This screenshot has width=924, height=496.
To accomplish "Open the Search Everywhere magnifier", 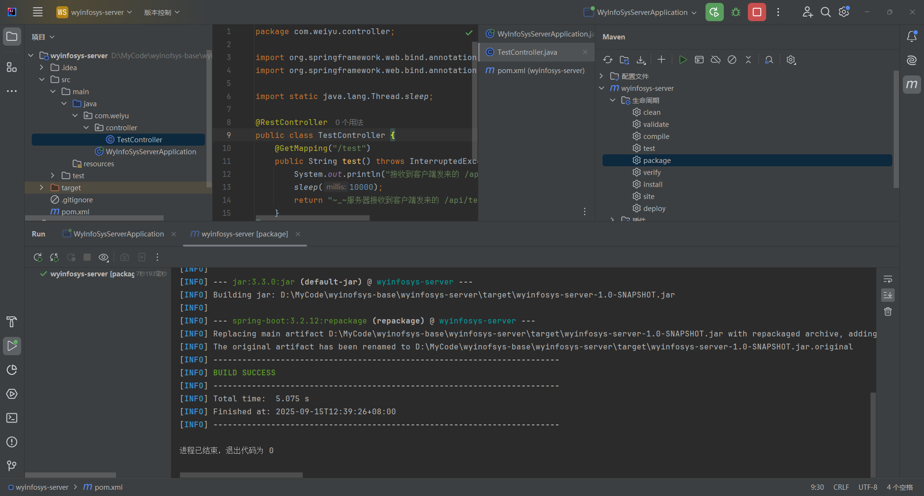I will [826, 12].
